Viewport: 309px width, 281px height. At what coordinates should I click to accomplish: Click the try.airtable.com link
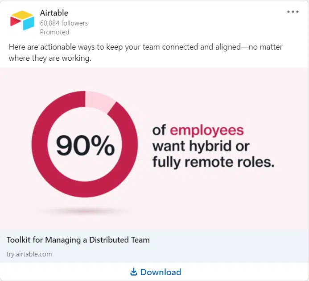pyautogui.click(x=29, y=254)
